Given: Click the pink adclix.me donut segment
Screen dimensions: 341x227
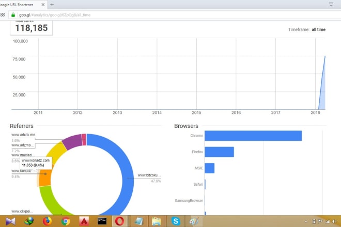Looking at the screenshot, I should pos(84,139).
